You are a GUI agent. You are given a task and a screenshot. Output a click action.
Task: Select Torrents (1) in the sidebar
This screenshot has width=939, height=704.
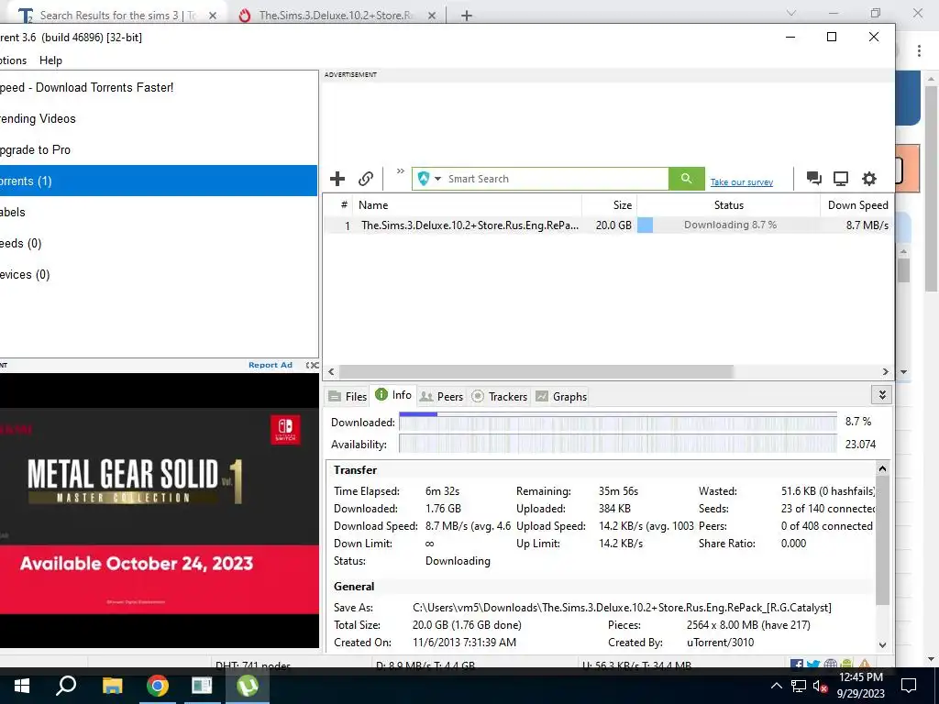[x=158, y=181]
